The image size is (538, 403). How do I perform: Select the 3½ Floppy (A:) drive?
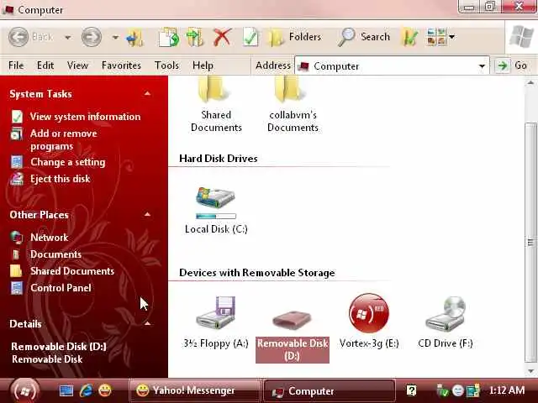click(x=216, y=322)
